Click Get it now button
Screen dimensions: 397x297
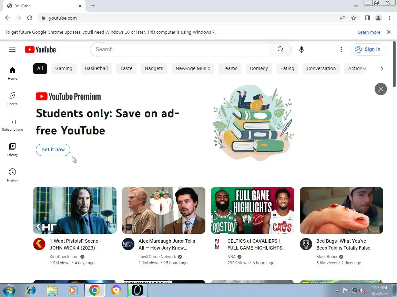[53, 150]
